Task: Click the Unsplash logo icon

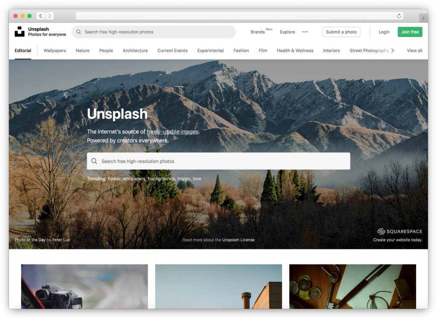Action: tap(20, 32)
